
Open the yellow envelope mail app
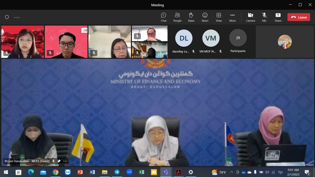[x=154, y=172]
